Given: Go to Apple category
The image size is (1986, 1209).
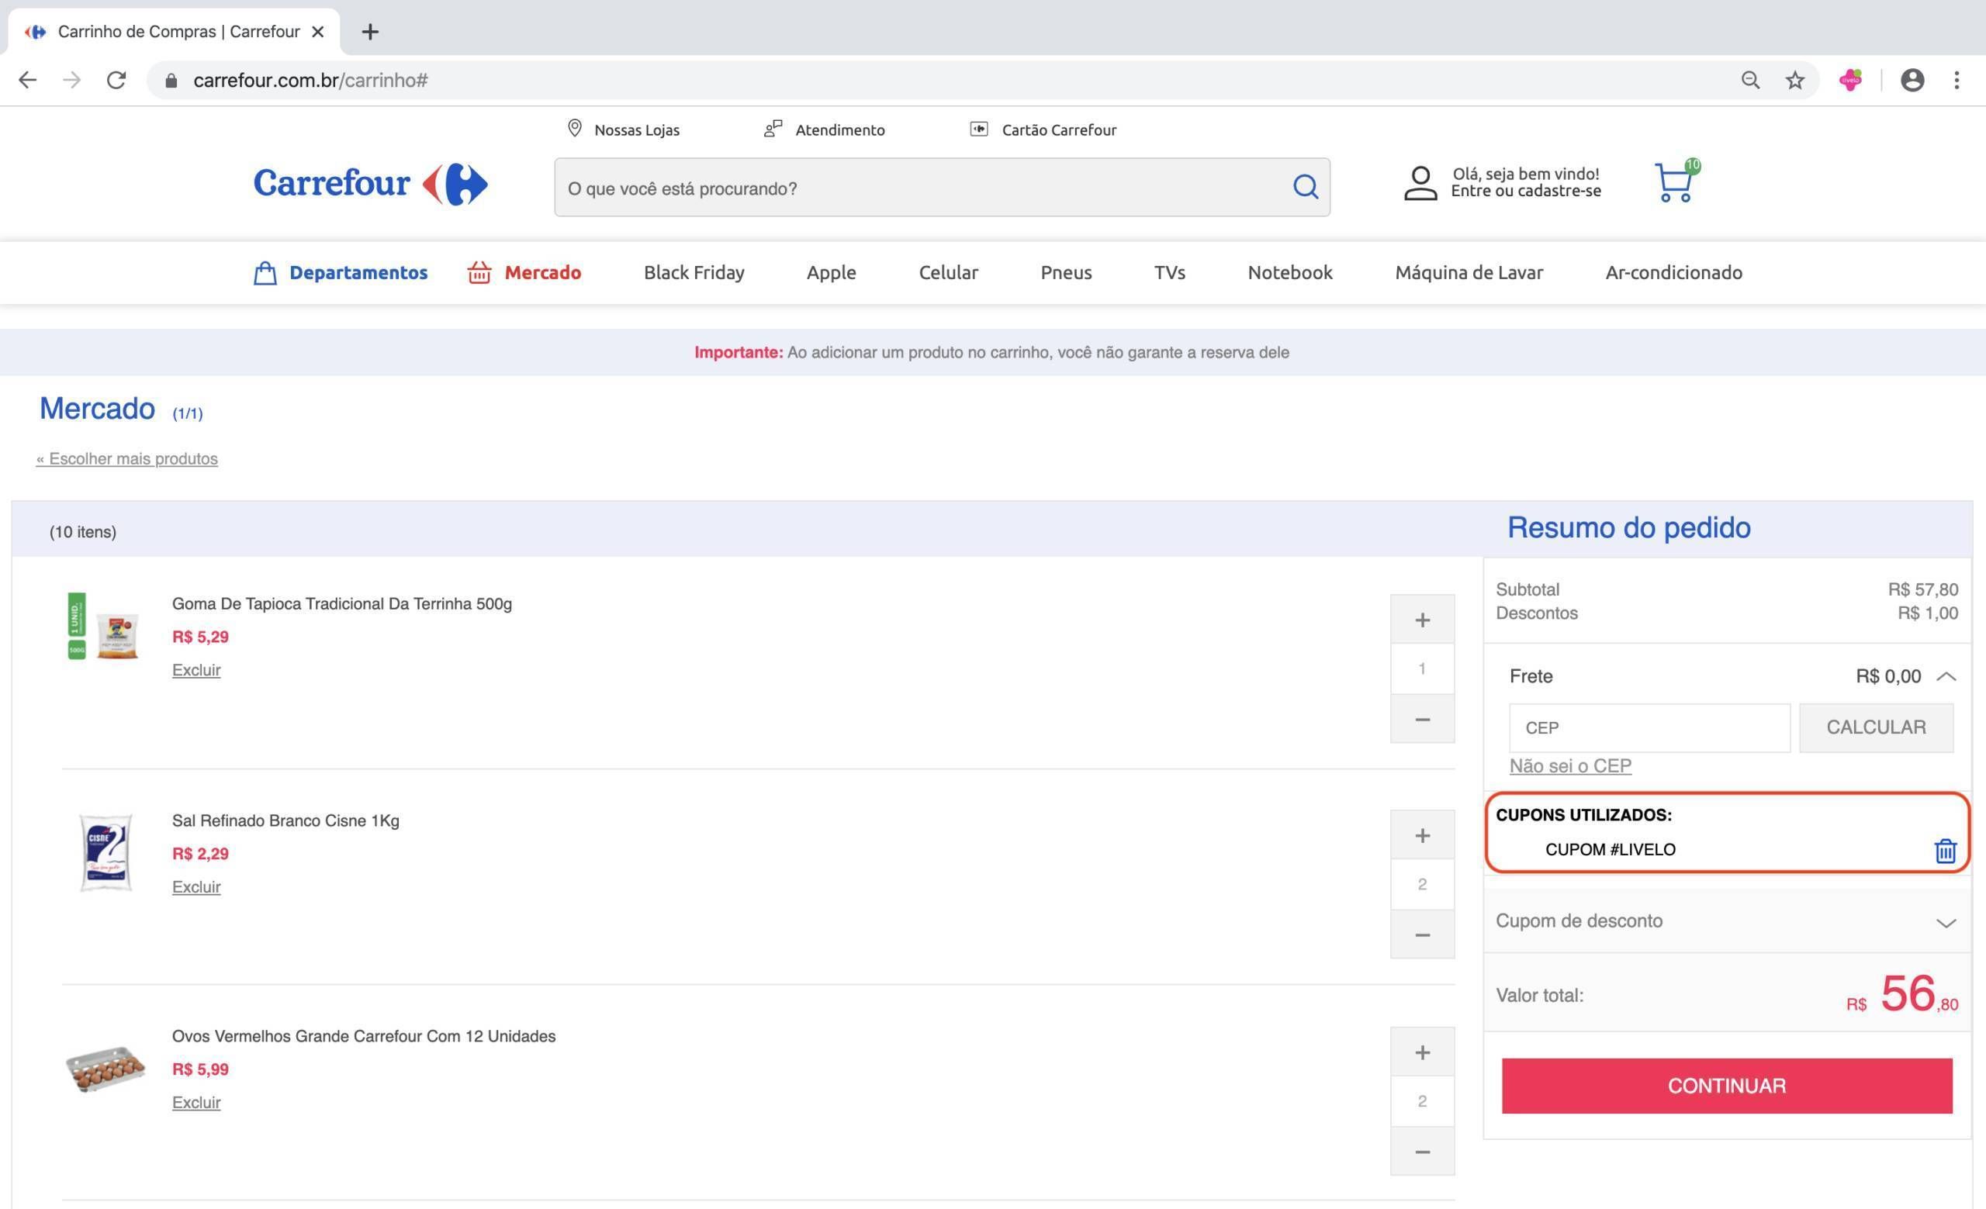Looking at the screenshot, I should (x=831, y=272).
